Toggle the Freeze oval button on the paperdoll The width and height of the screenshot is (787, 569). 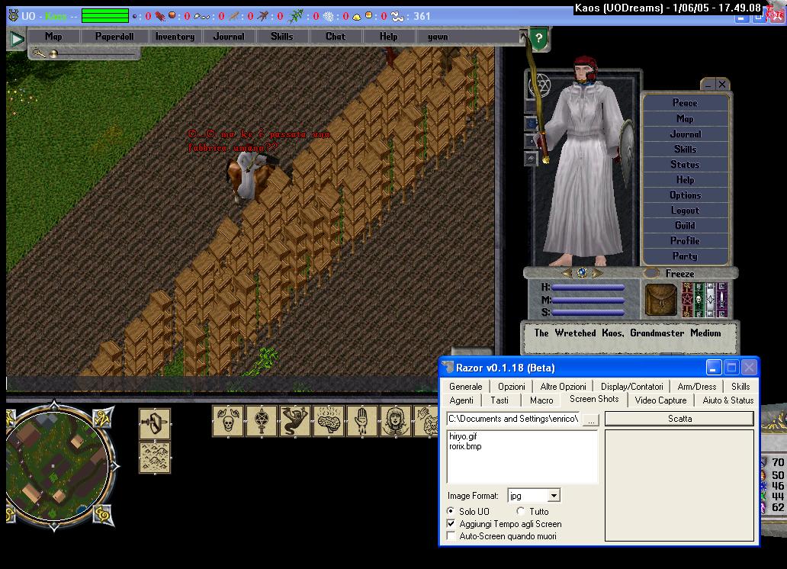pos(651,273)
